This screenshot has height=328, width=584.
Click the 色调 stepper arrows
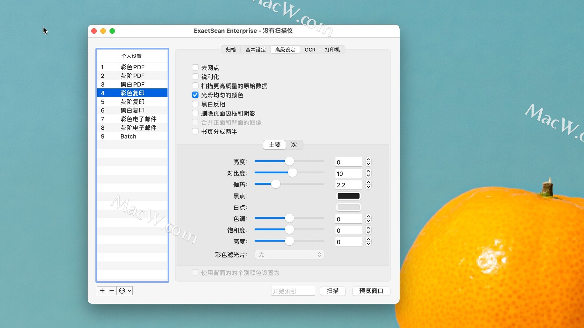pos(368,219)
